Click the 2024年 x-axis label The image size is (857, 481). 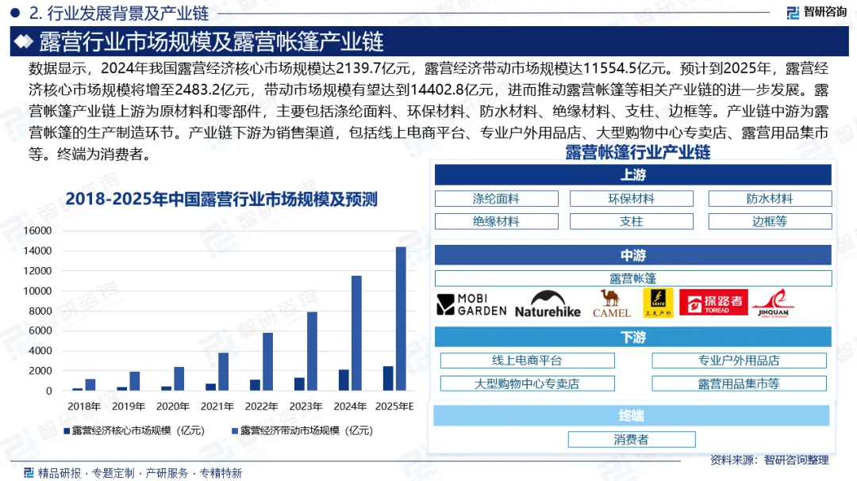[350, 407]
